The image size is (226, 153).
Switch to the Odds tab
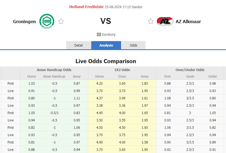point(133,45)
